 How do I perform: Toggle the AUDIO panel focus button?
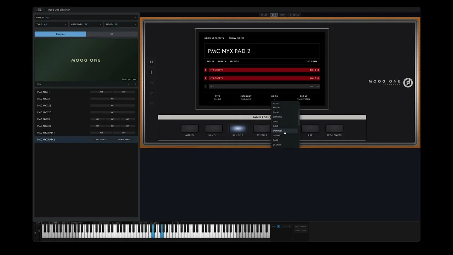click(x=190, y=129)
